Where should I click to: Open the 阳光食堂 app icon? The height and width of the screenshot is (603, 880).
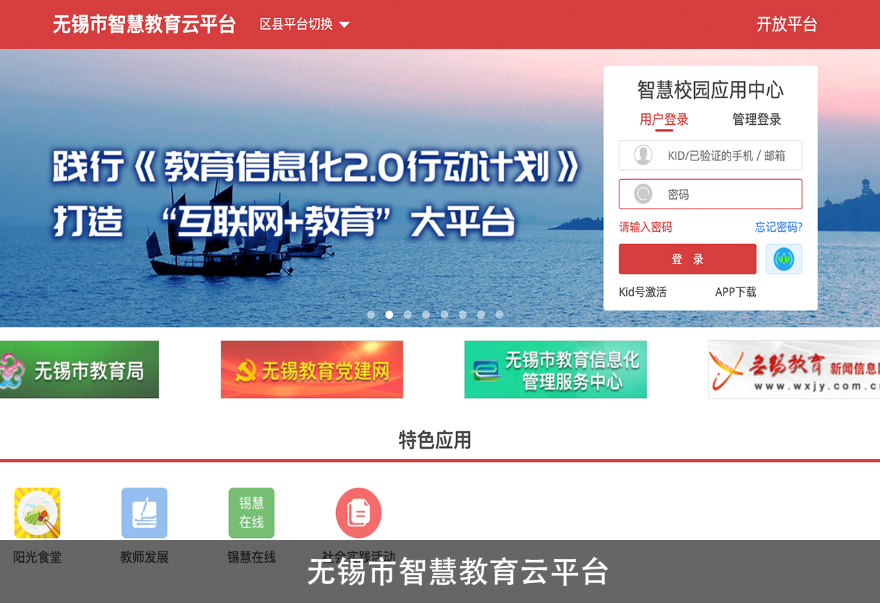[x=37, y=512]
